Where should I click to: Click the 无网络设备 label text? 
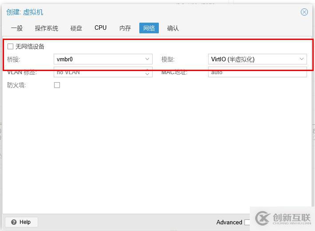[x=30, y=47]
